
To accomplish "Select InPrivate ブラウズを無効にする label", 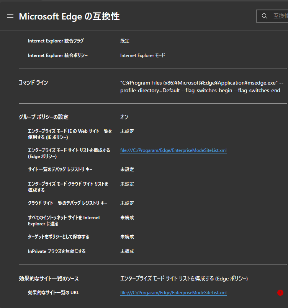I will (57, 251).
